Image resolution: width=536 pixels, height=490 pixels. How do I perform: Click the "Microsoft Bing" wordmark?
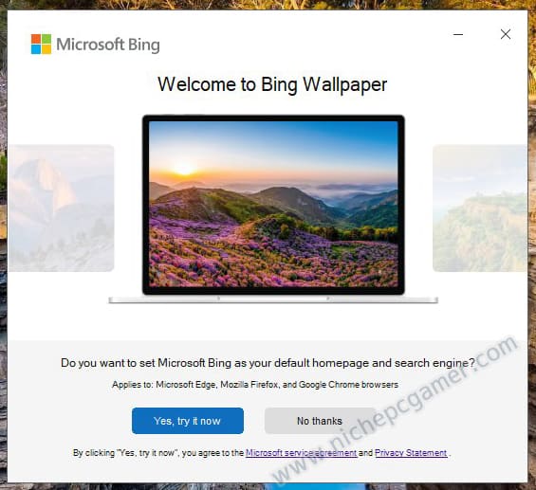pos(108,45)
